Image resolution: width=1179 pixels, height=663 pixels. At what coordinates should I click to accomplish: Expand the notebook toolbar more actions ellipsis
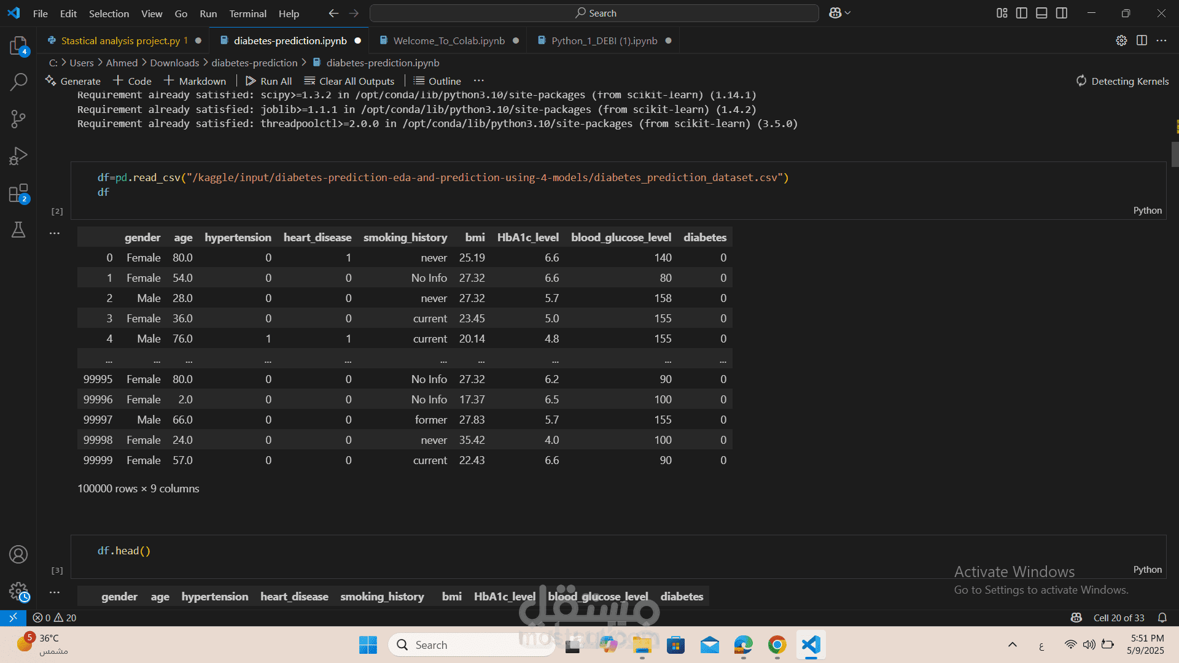coord(479,81)
